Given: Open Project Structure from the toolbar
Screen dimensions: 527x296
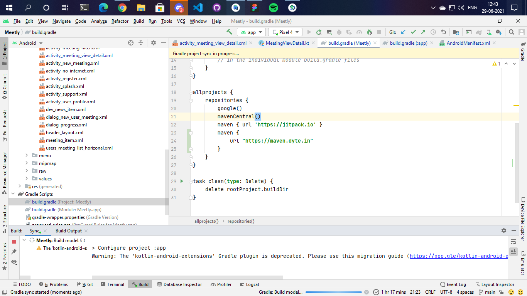Looking at the screenshot, I should pos(456,32).
